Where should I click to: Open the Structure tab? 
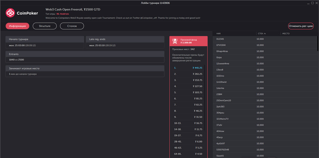[x=45, y=26]
